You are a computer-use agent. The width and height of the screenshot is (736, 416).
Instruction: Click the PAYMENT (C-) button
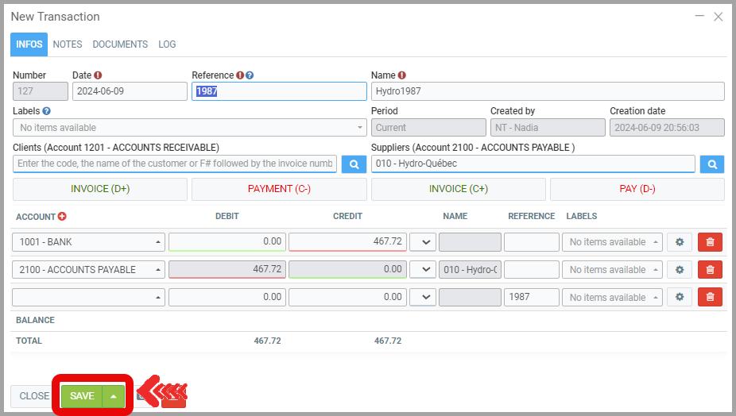[x=279, y=189]
